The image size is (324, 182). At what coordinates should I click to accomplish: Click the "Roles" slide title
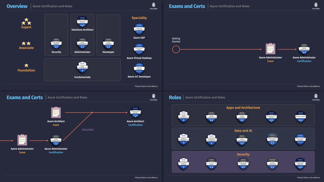pyautogui.click(x=175, y=97)
